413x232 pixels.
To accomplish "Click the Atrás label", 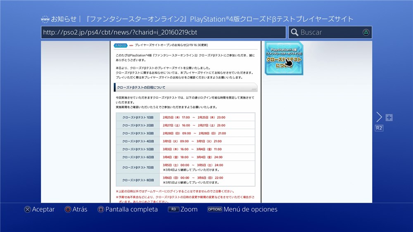I will point(80,209).
